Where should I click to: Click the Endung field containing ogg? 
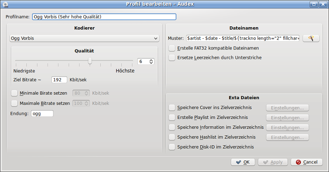42,114
